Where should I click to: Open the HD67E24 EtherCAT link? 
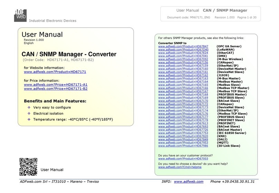pyautogui.click(x=183, y=53)
